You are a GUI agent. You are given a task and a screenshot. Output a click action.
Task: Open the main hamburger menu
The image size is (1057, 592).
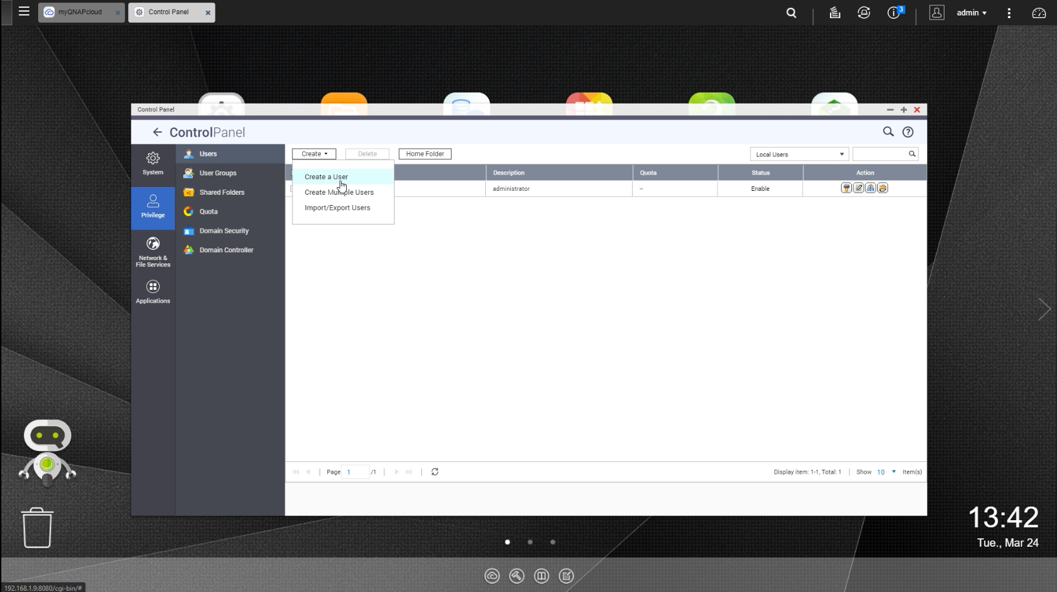pyautogui.click(x=24, y=12)
